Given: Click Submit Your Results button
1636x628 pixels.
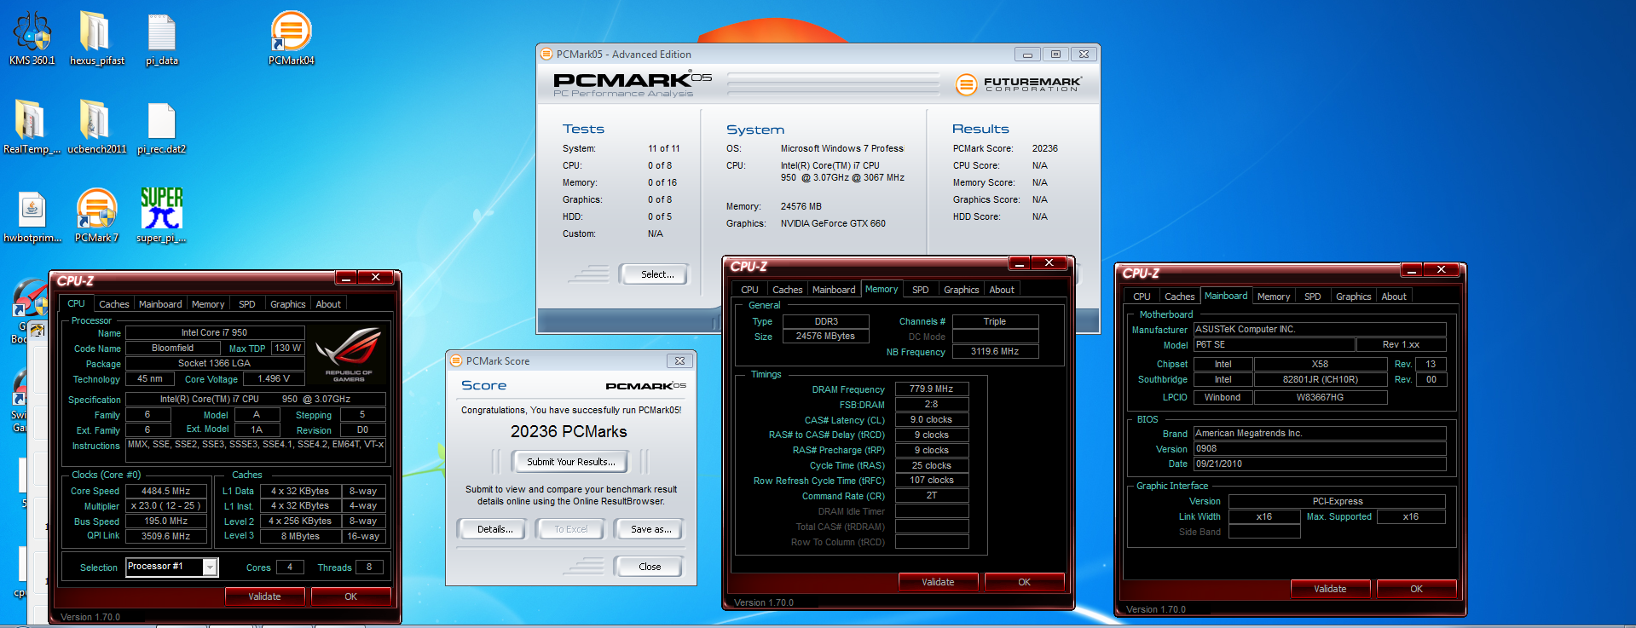Looking at the screenshot, I should click(x=570, y=462).
